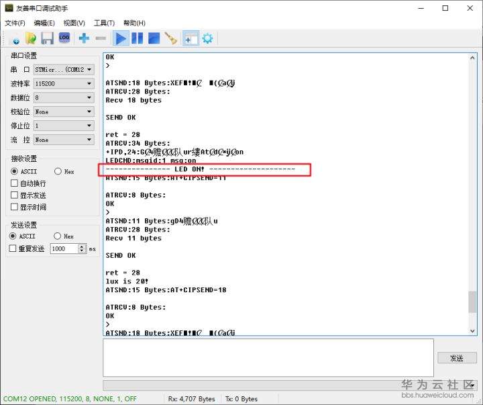Stop serial port with stop icon
Viewport: 483px width, 405px height.
click(154, 38)
